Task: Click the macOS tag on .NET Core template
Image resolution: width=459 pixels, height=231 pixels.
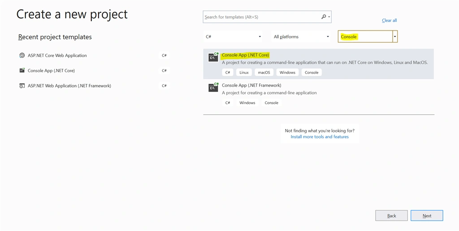Action: [264, 72]
